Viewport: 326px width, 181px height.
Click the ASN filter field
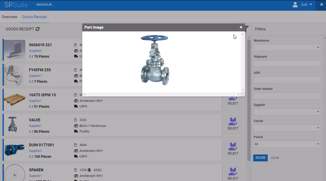[x=287, y=80]
